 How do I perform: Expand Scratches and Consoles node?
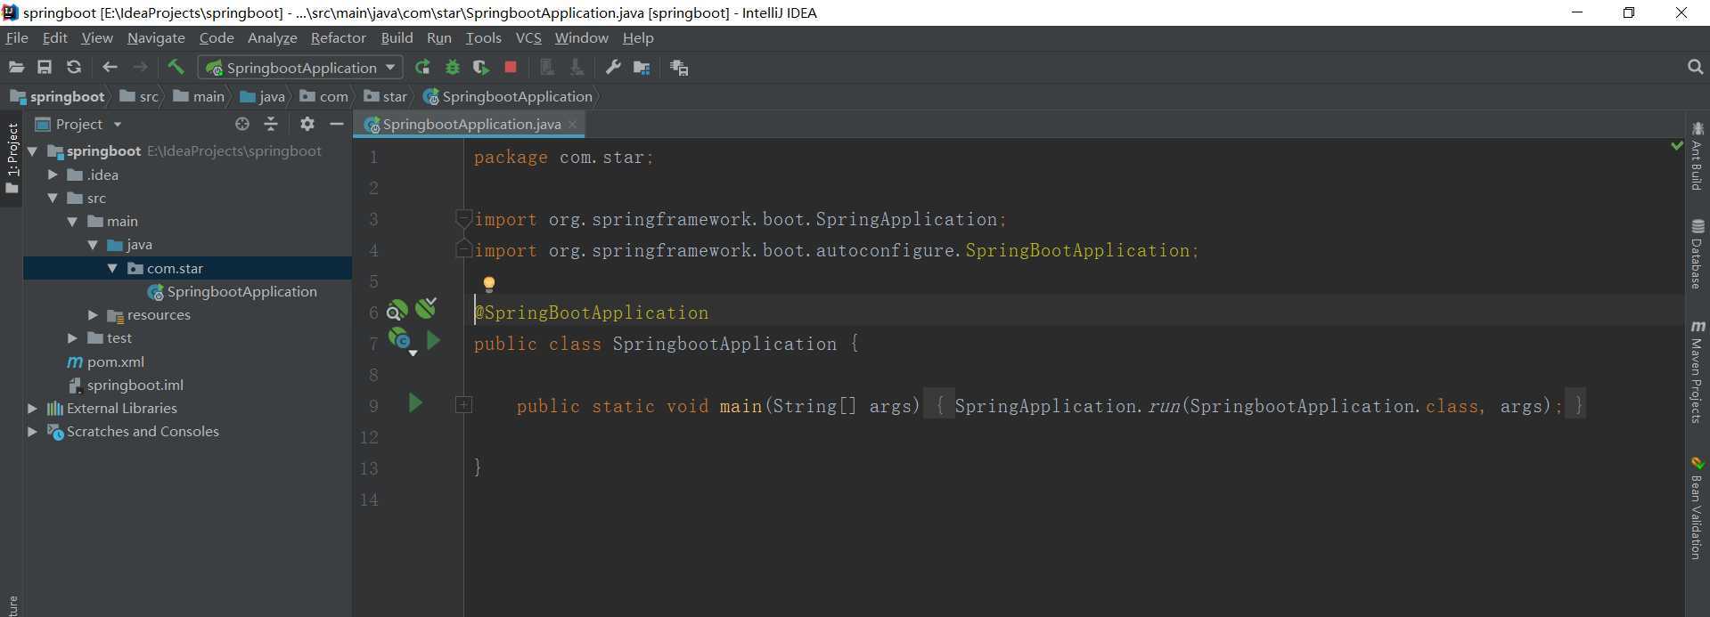click(x=32, y=431)
